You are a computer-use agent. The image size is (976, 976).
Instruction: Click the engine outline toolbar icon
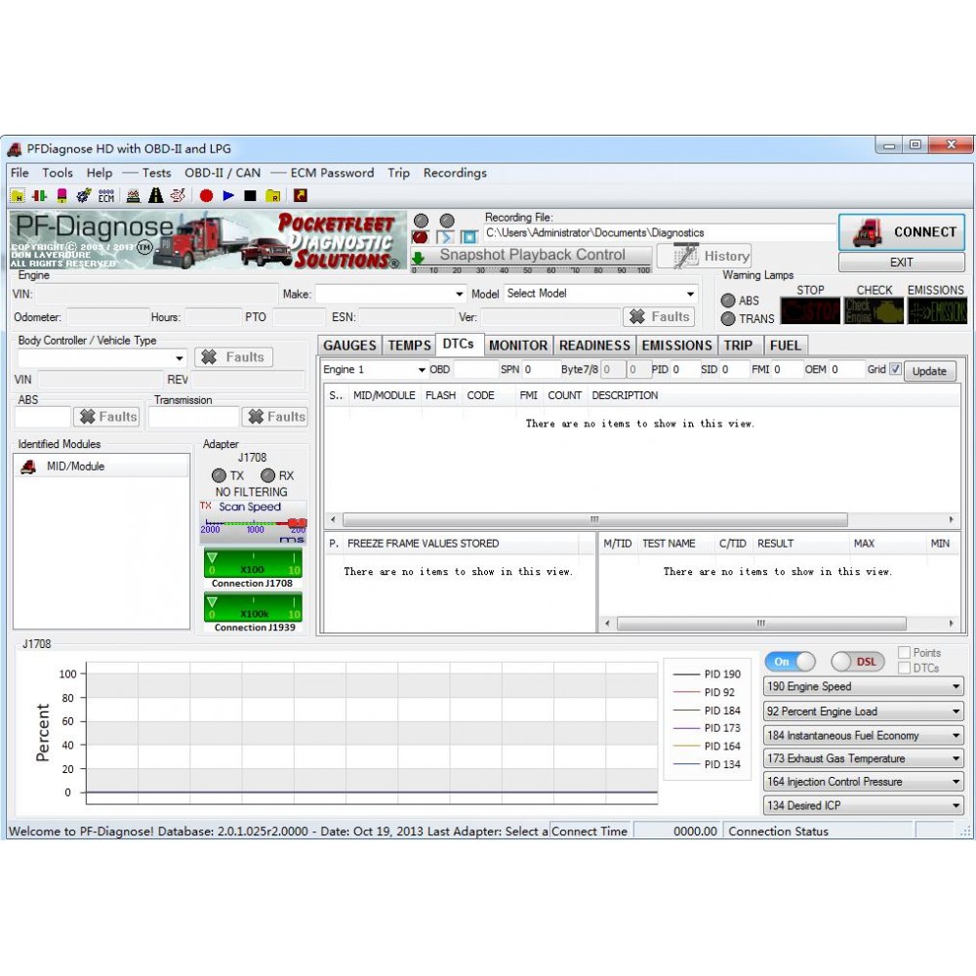pyautogui.click(x=178, y=196)
